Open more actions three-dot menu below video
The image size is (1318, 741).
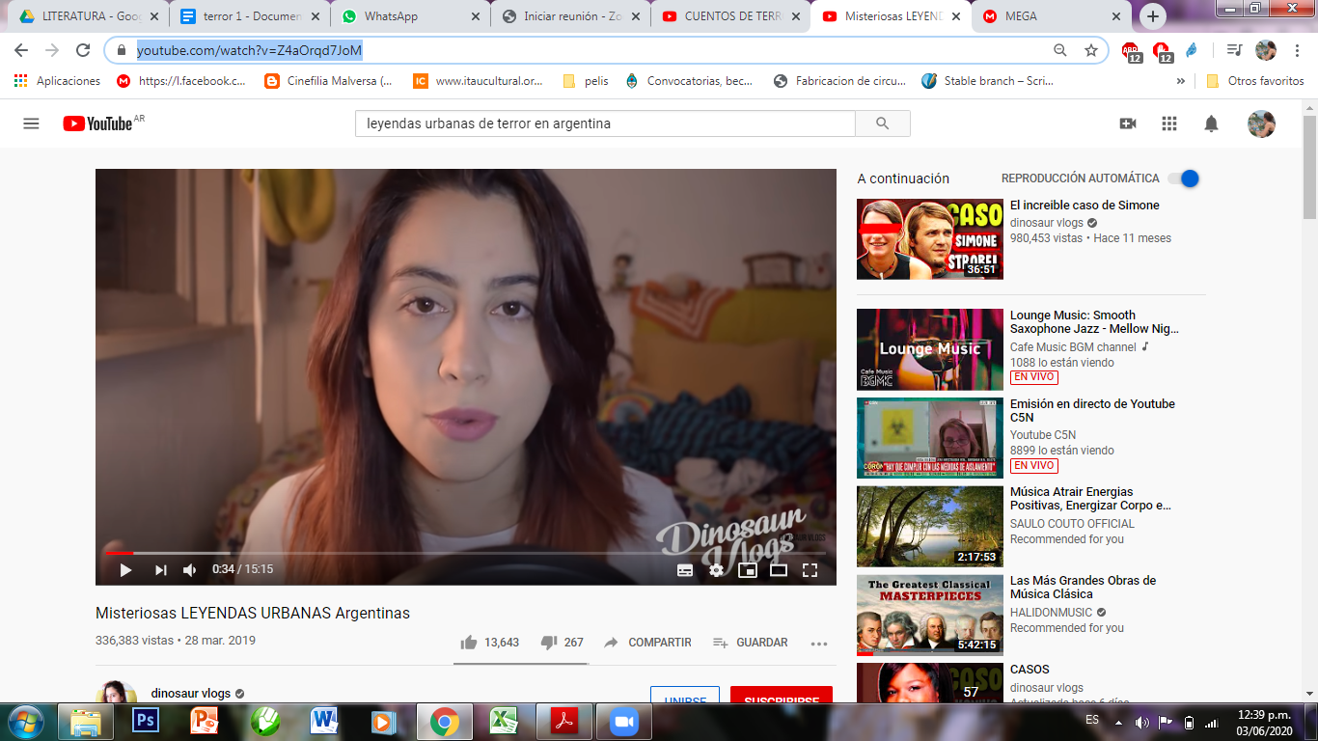tap(819, 644)
